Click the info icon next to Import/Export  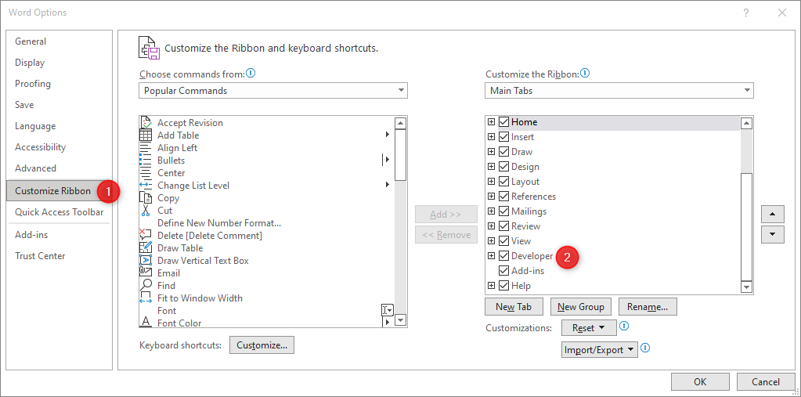645,348
